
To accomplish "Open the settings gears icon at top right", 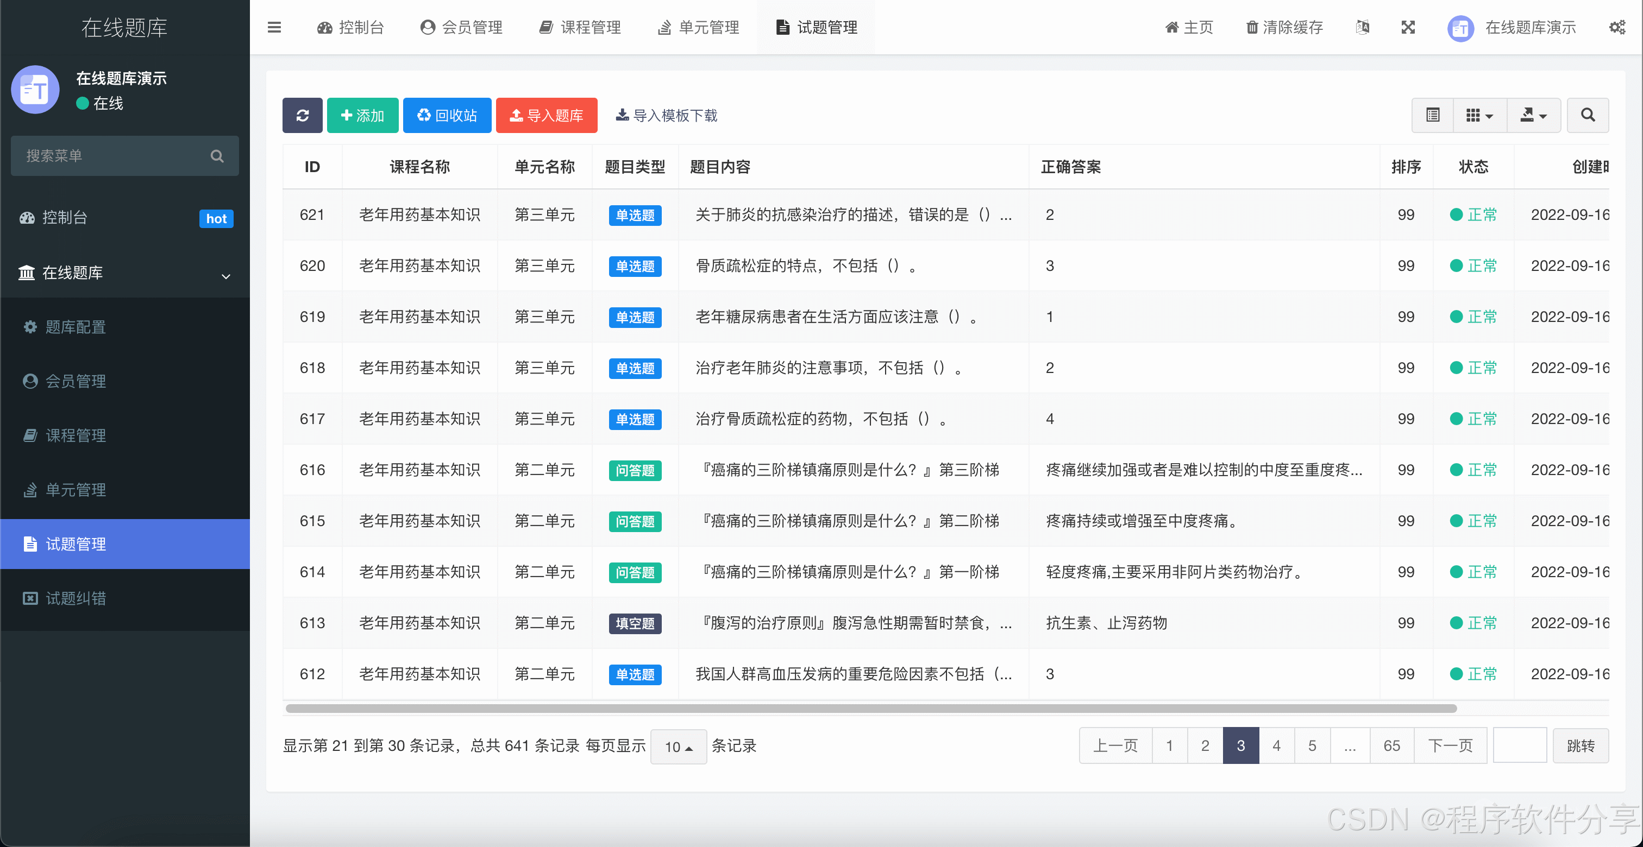I will point(1617,27).
